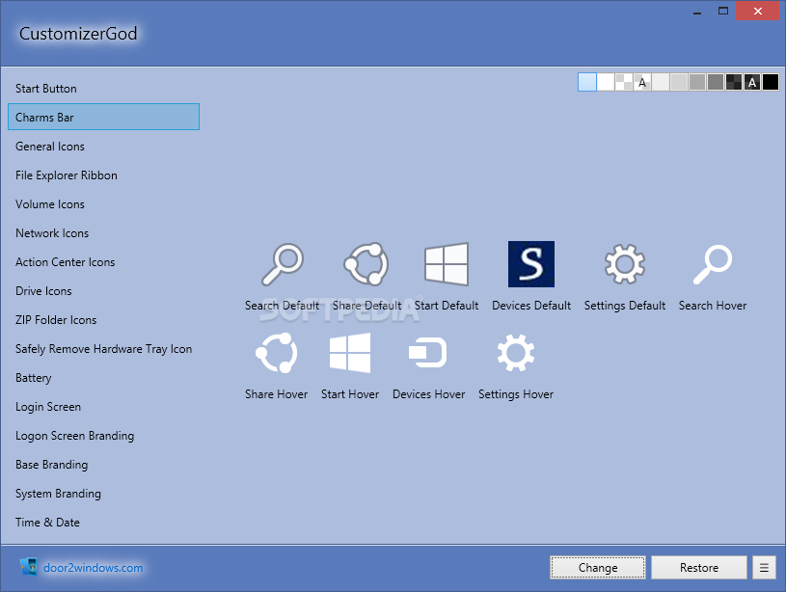Screen dimensions: 786x592
Task: Open the Action Center Icons section
Action: coord(104,261)
